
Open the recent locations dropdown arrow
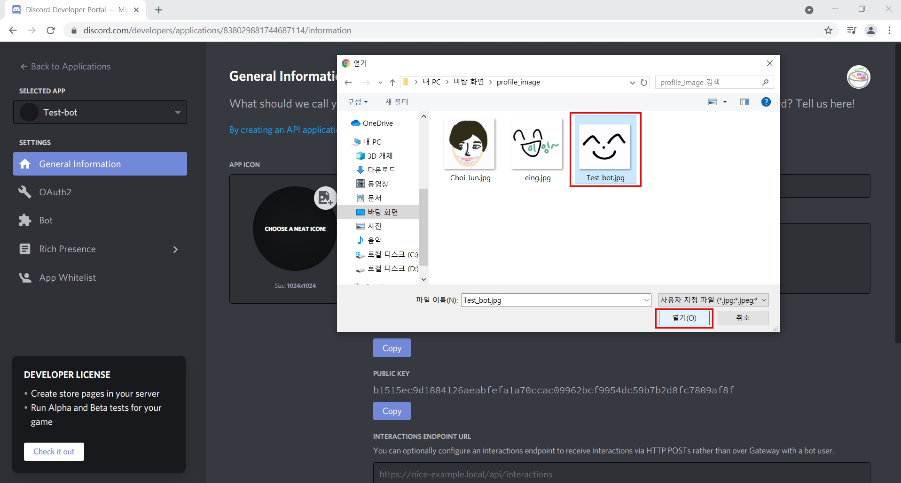click(380, 83)
